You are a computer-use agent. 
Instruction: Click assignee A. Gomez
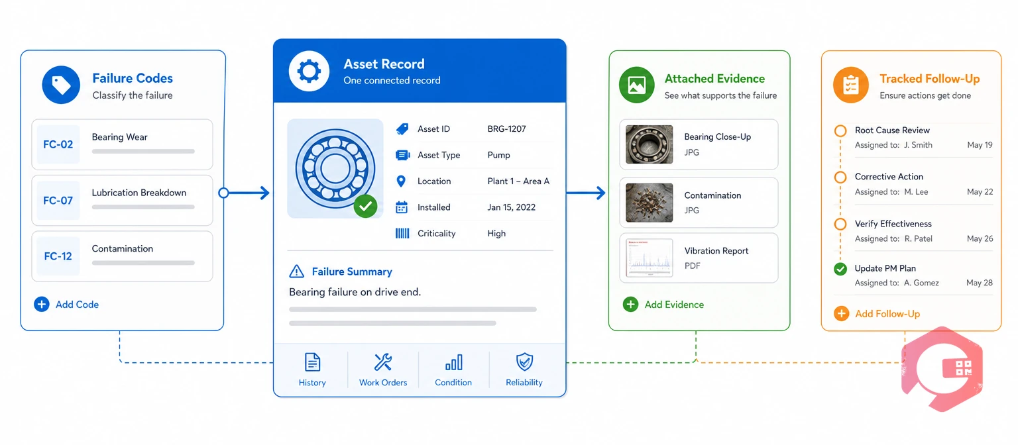(921, 283)
